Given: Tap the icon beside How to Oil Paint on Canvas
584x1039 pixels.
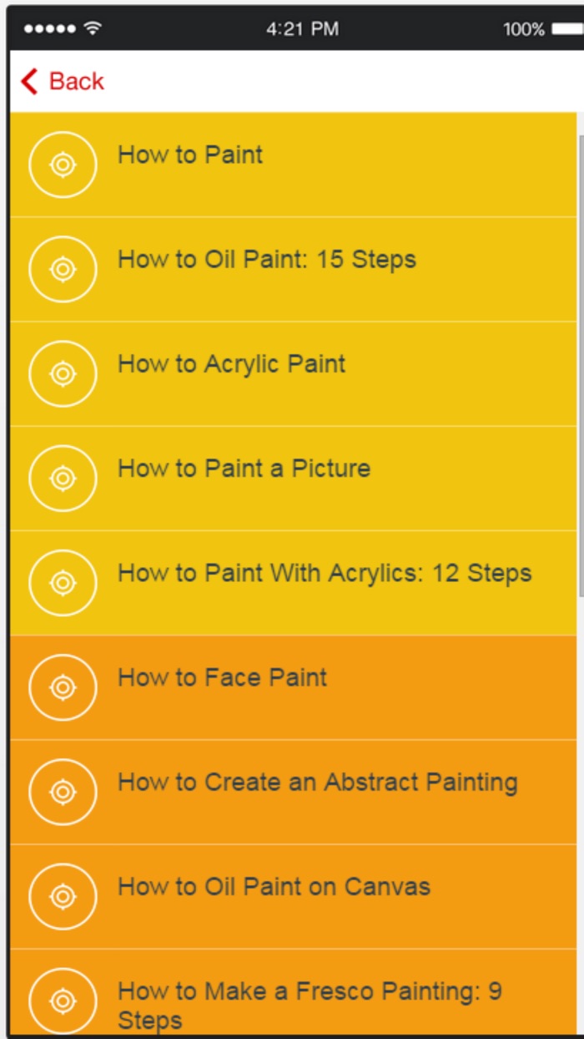Looking at the screenshot, I should tap(63, 887).
